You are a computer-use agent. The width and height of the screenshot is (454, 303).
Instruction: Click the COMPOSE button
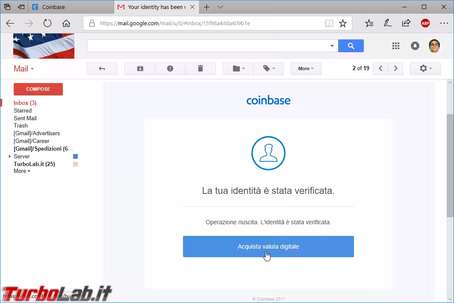(x=38, y=89)
